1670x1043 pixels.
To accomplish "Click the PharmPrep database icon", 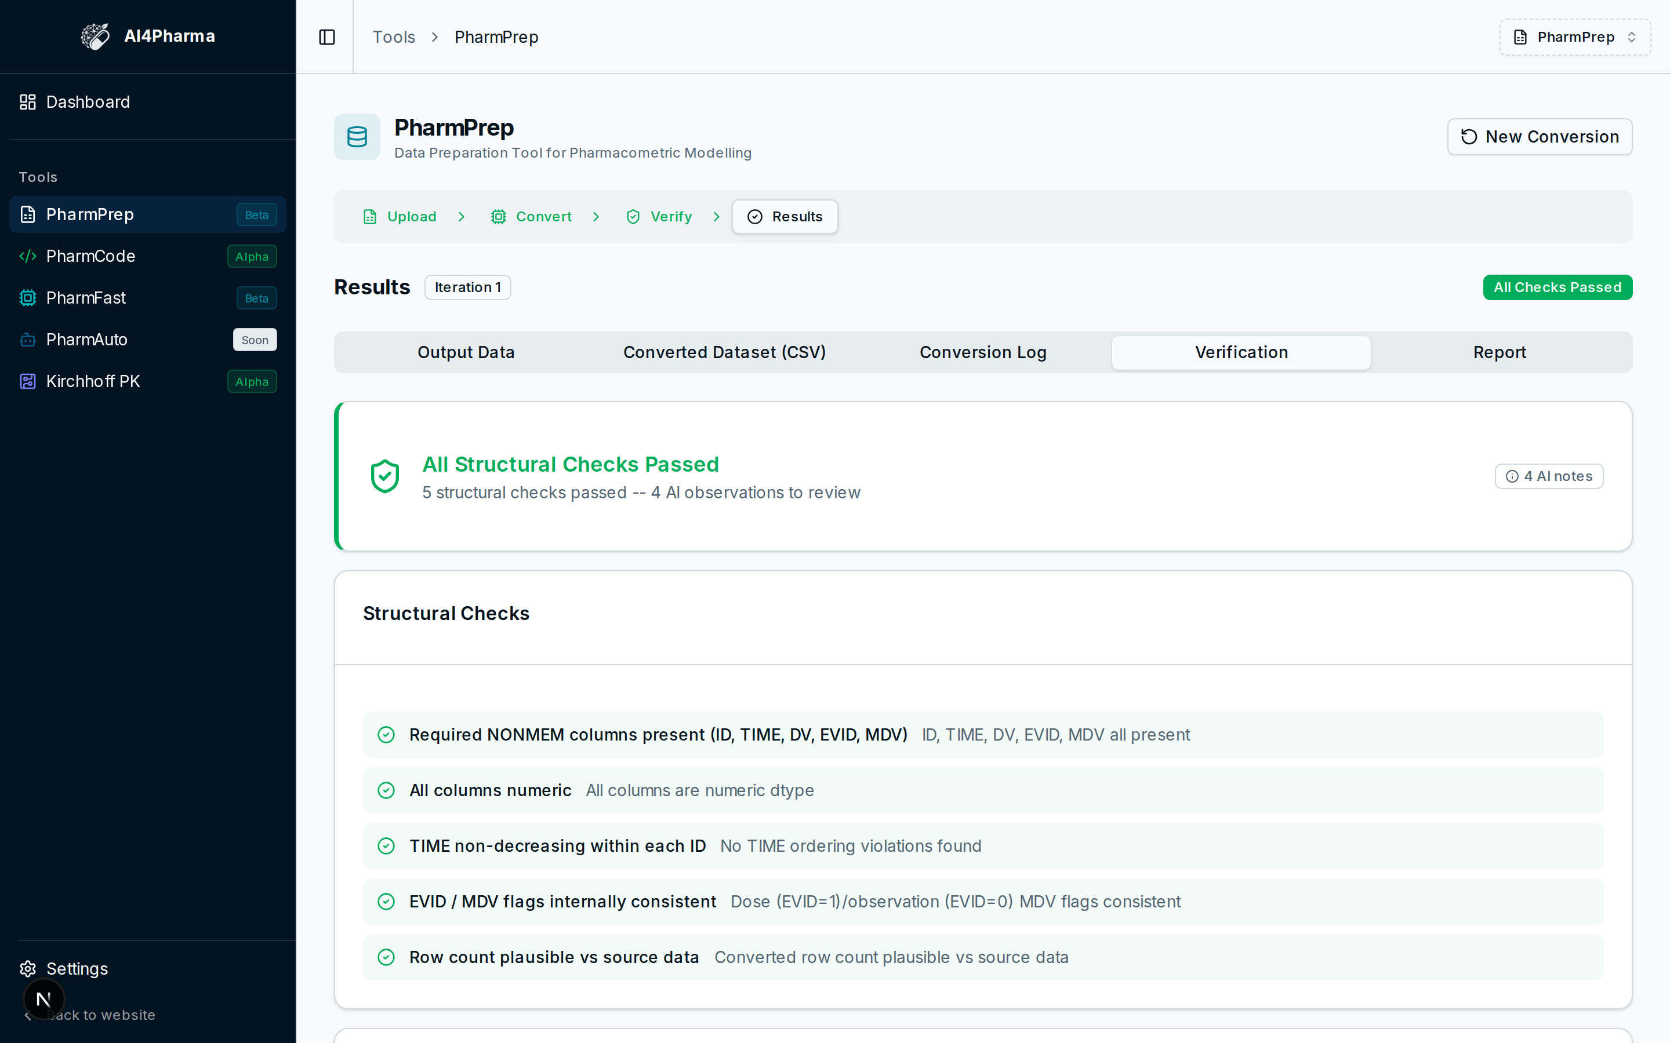I will pyautogui.click(x=357, y=137).
